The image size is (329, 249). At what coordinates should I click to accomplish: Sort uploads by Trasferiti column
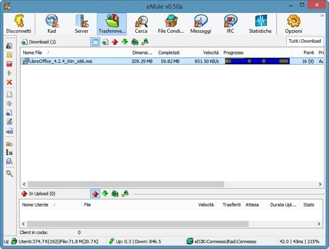coord(230,205)
